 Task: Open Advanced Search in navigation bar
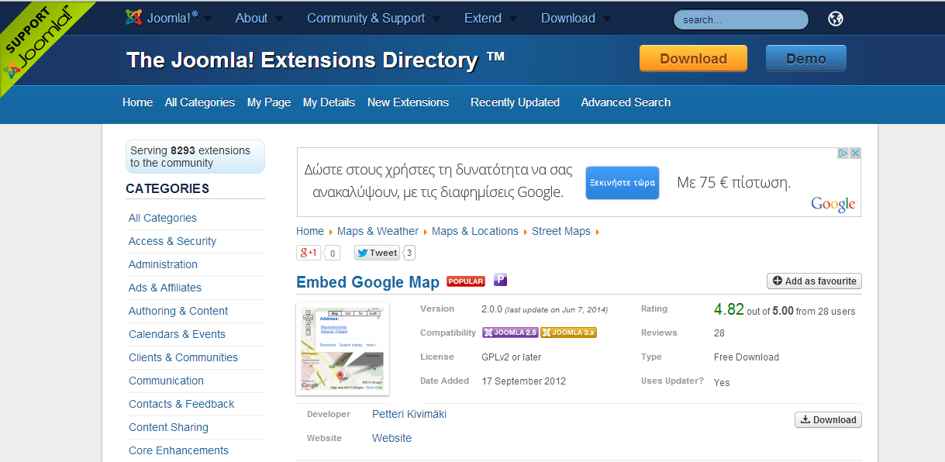[x=626, y=102]
